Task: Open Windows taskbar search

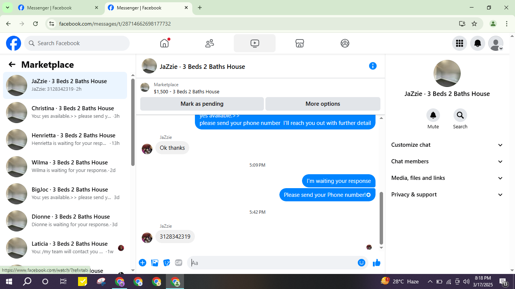Action: tap(27, 281)
